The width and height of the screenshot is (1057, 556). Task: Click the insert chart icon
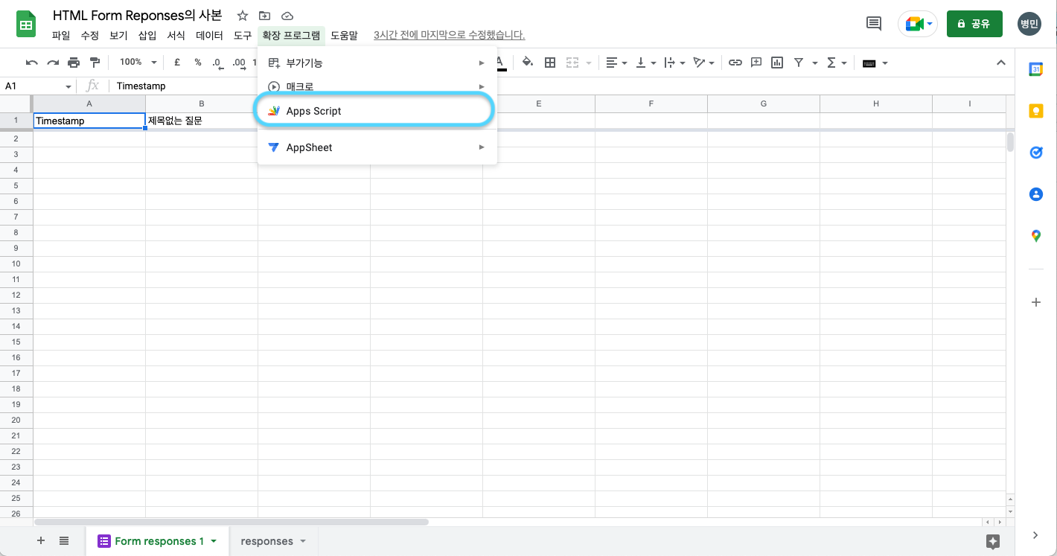click(x=777, y=63)
